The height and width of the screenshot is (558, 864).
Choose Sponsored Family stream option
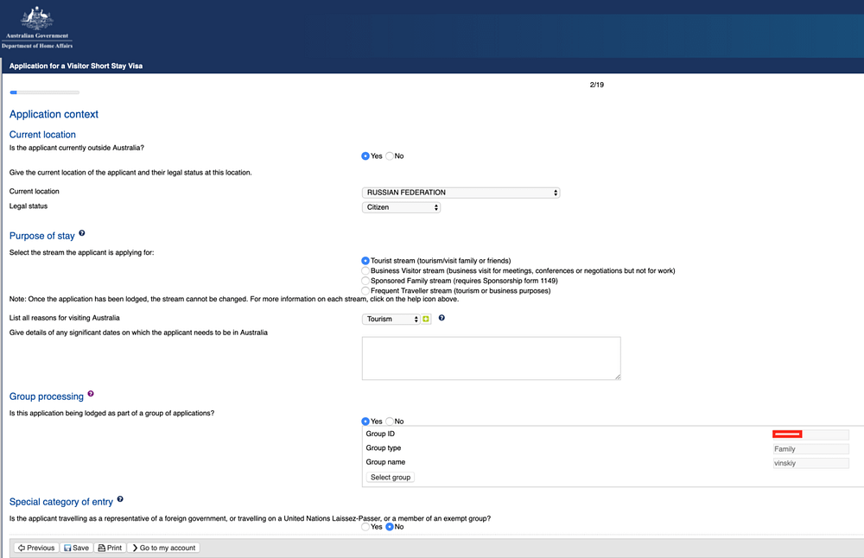(365, 281)
